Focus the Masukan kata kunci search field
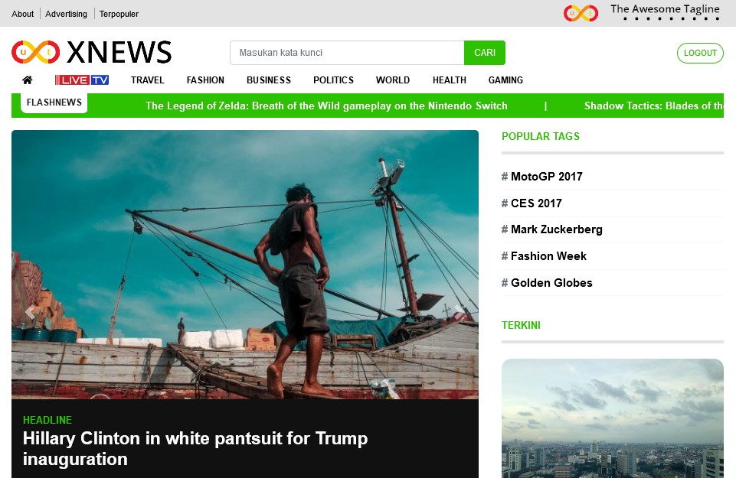Screen dimensions: 736x478 pyautogui.click(x=347, y=53)
